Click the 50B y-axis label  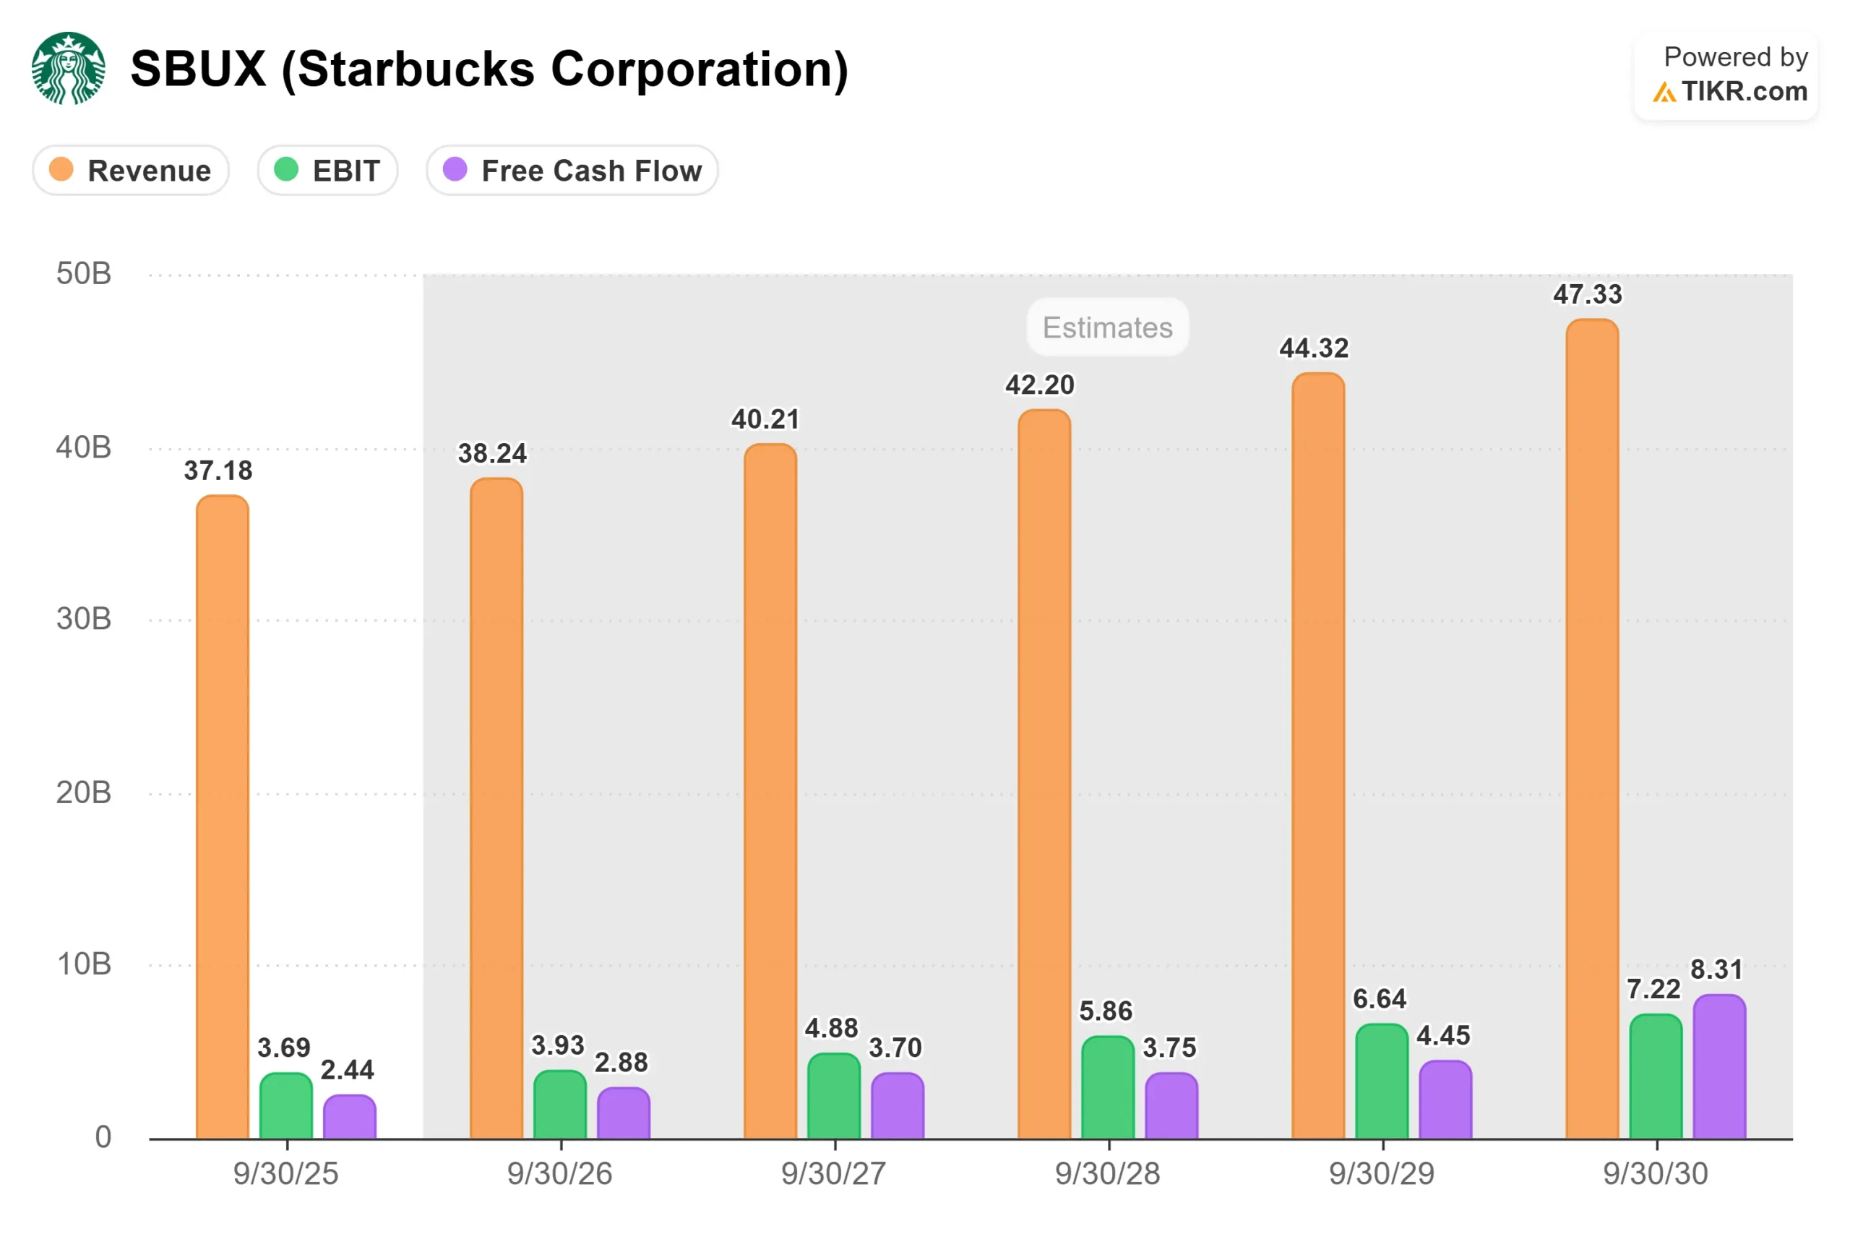(83, 274)
